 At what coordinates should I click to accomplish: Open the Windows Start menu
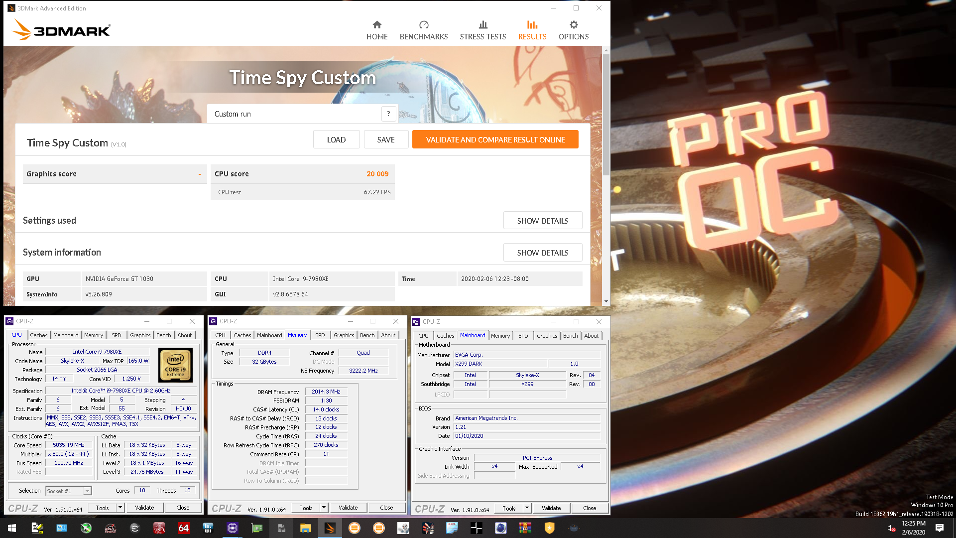(12, 528)
